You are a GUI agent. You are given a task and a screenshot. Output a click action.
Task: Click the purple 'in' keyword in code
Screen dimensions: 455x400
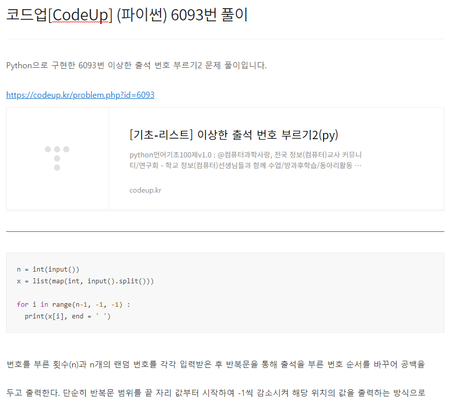(x=44, y=305)
